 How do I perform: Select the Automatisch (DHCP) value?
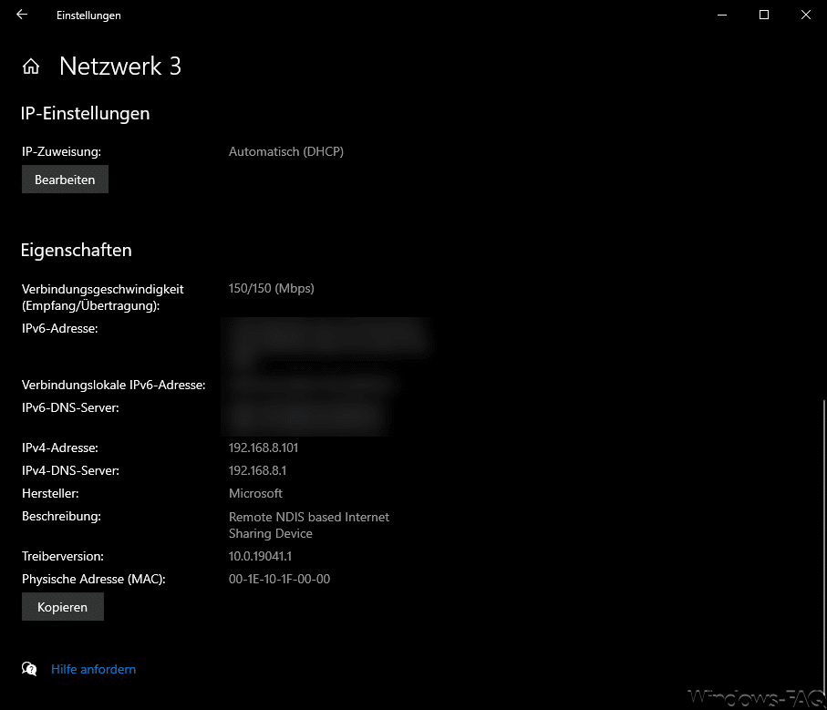286,151
